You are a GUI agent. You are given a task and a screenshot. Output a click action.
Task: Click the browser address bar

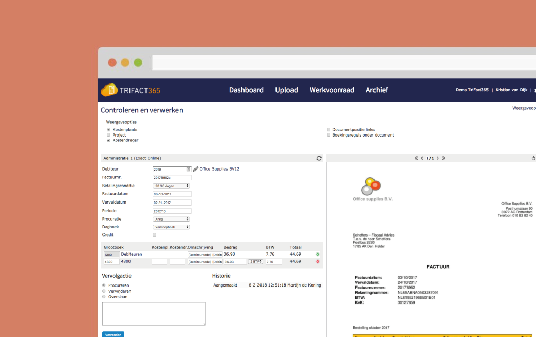[344, 63]
